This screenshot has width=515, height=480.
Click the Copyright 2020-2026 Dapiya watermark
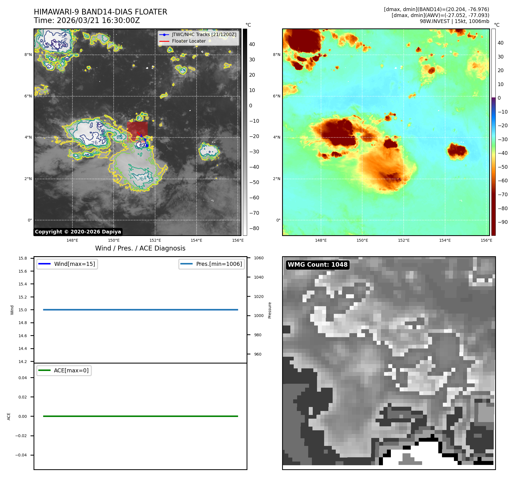point(78,232)
